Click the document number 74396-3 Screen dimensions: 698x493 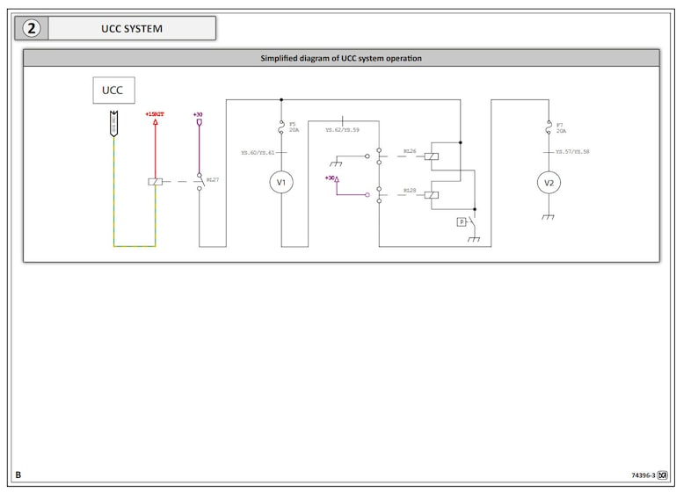643,475
